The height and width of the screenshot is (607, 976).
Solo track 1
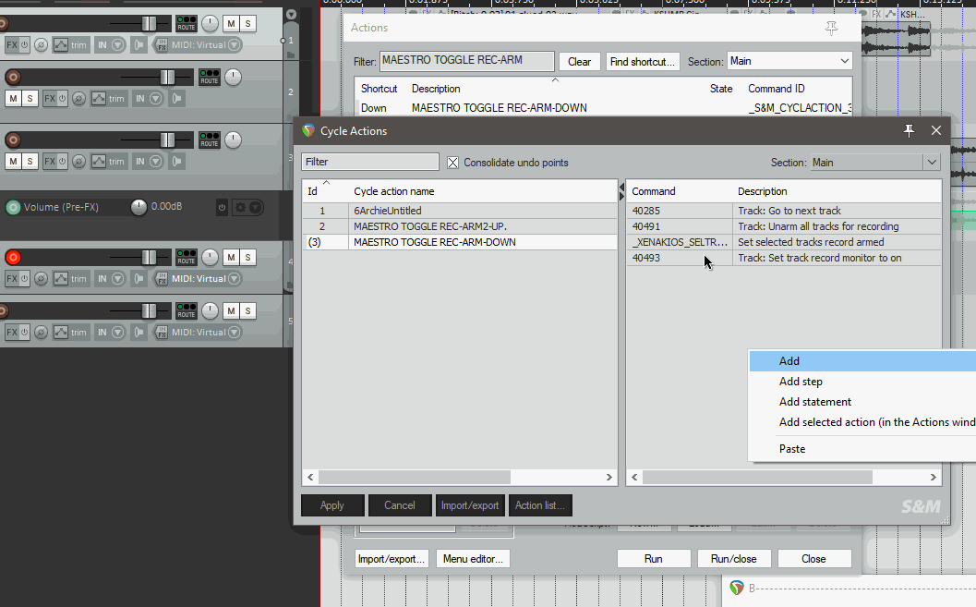[247, 24]
